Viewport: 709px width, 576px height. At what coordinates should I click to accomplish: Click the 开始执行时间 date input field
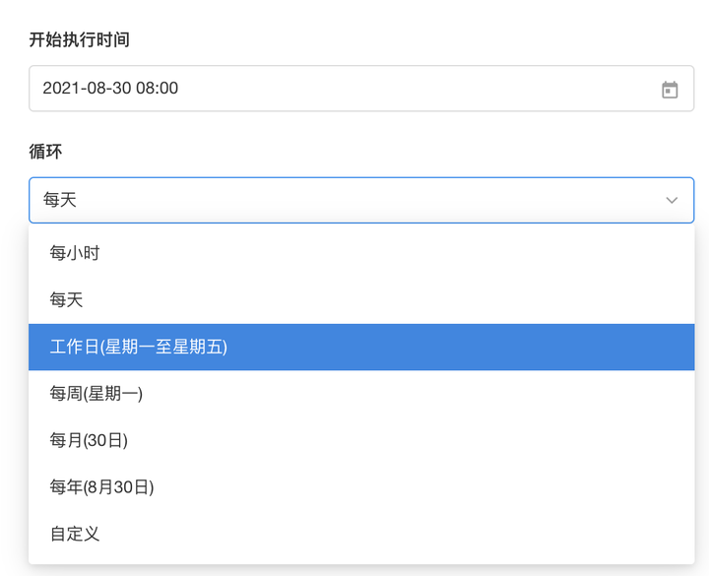coord(345,89)
